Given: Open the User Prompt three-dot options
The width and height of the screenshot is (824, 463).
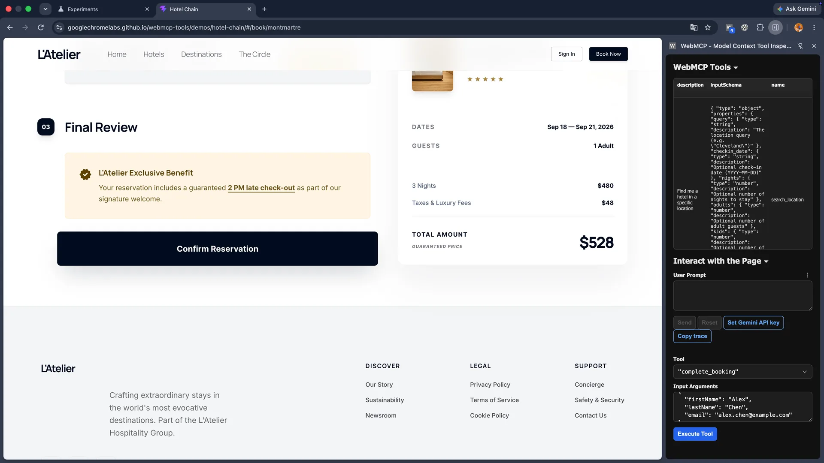Looking at the screenshot, I should click(x=807, y=275).
